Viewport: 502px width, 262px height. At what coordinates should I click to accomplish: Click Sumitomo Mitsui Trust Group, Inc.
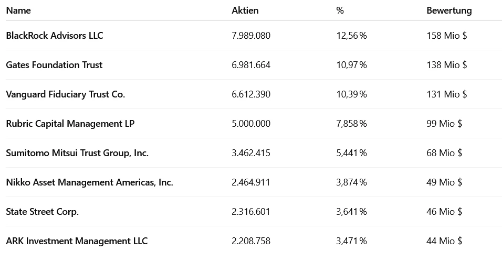tap(77, 153)
